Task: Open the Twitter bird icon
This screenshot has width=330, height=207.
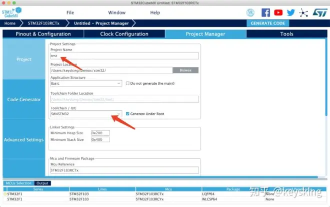Action: (x=291, y=13)
